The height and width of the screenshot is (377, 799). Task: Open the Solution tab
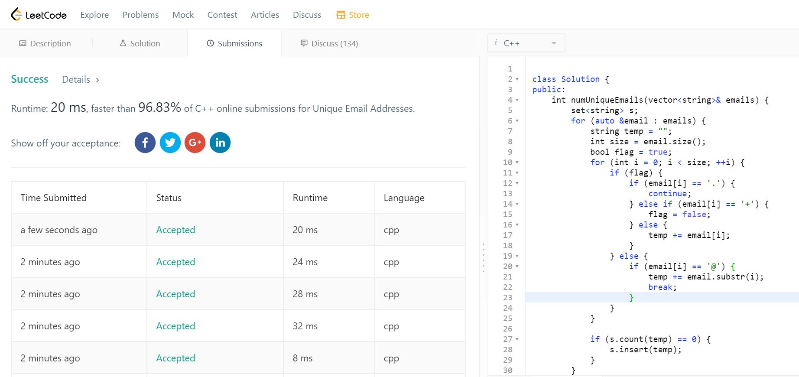click(x=140, y=43)
